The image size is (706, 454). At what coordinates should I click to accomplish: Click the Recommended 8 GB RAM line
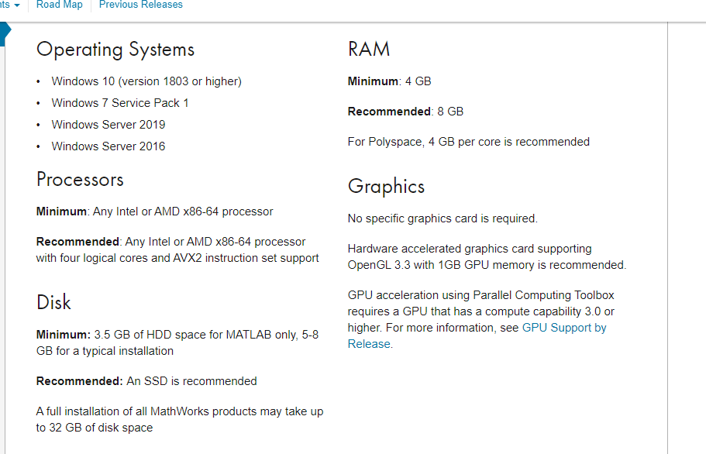pyautogui.click(x=405, y=112)
